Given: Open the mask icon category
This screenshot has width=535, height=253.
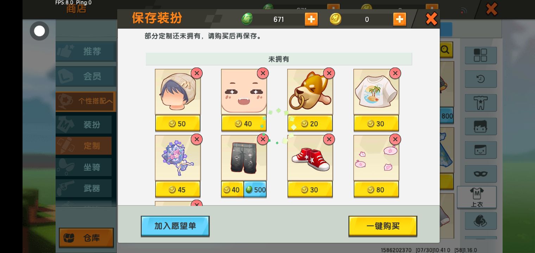Looking at the screenshot, I should (x=480, y=174).
